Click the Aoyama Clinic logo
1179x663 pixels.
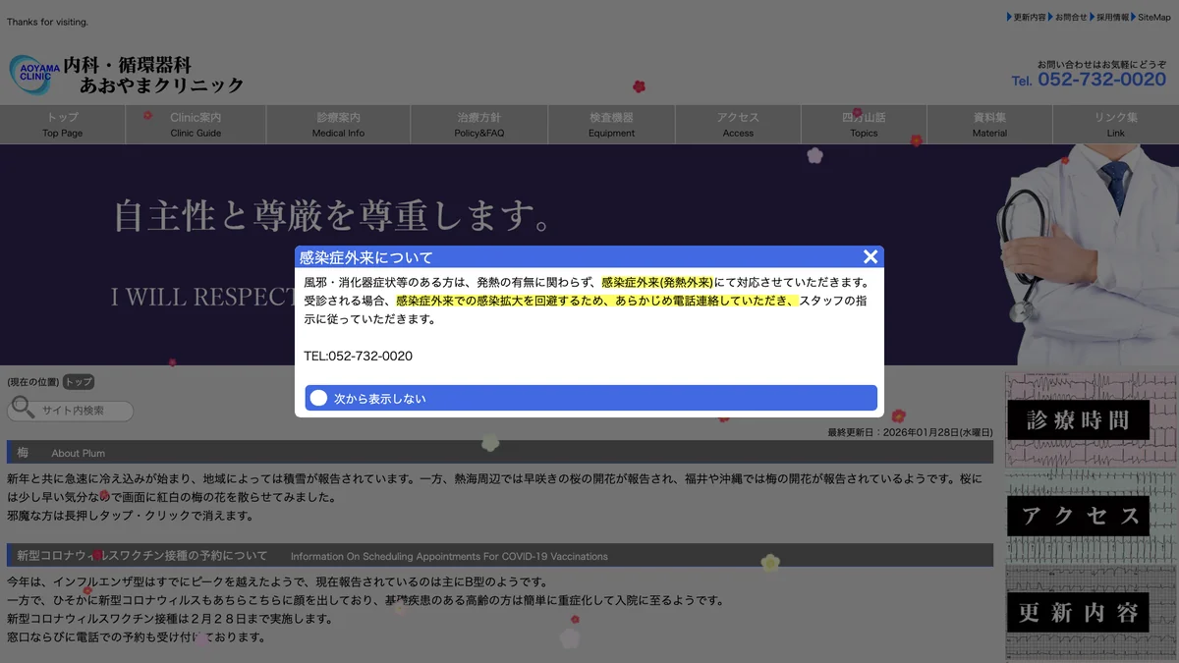click(126, 75)
